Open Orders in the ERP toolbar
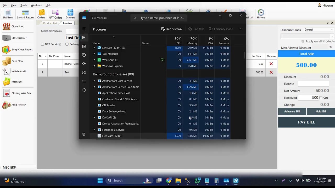The height and width of the screenshot is (188, 335). (x=41, y=14)
